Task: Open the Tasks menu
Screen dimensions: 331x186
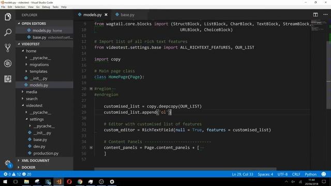Action: tap(55, 7)
